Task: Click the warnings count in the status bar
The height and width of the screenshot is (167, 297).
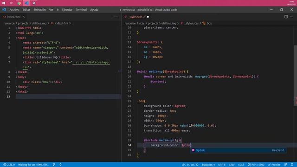Action: [x=13, y=165]
